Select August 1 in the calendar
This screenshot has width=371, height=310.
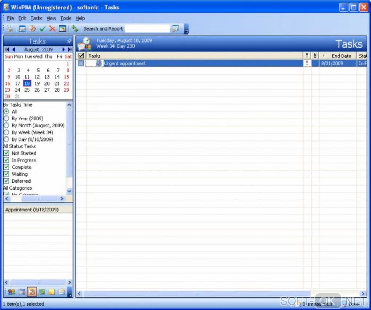(68, 64)
